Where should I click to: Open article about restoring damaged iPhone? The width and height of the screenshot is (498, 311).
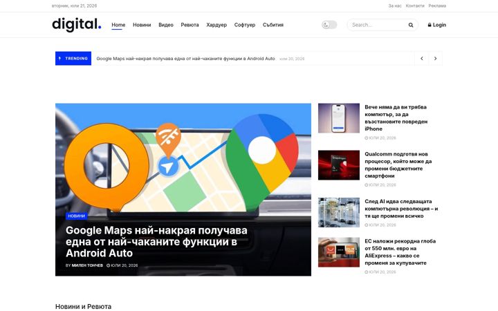(x=396, y=117)
